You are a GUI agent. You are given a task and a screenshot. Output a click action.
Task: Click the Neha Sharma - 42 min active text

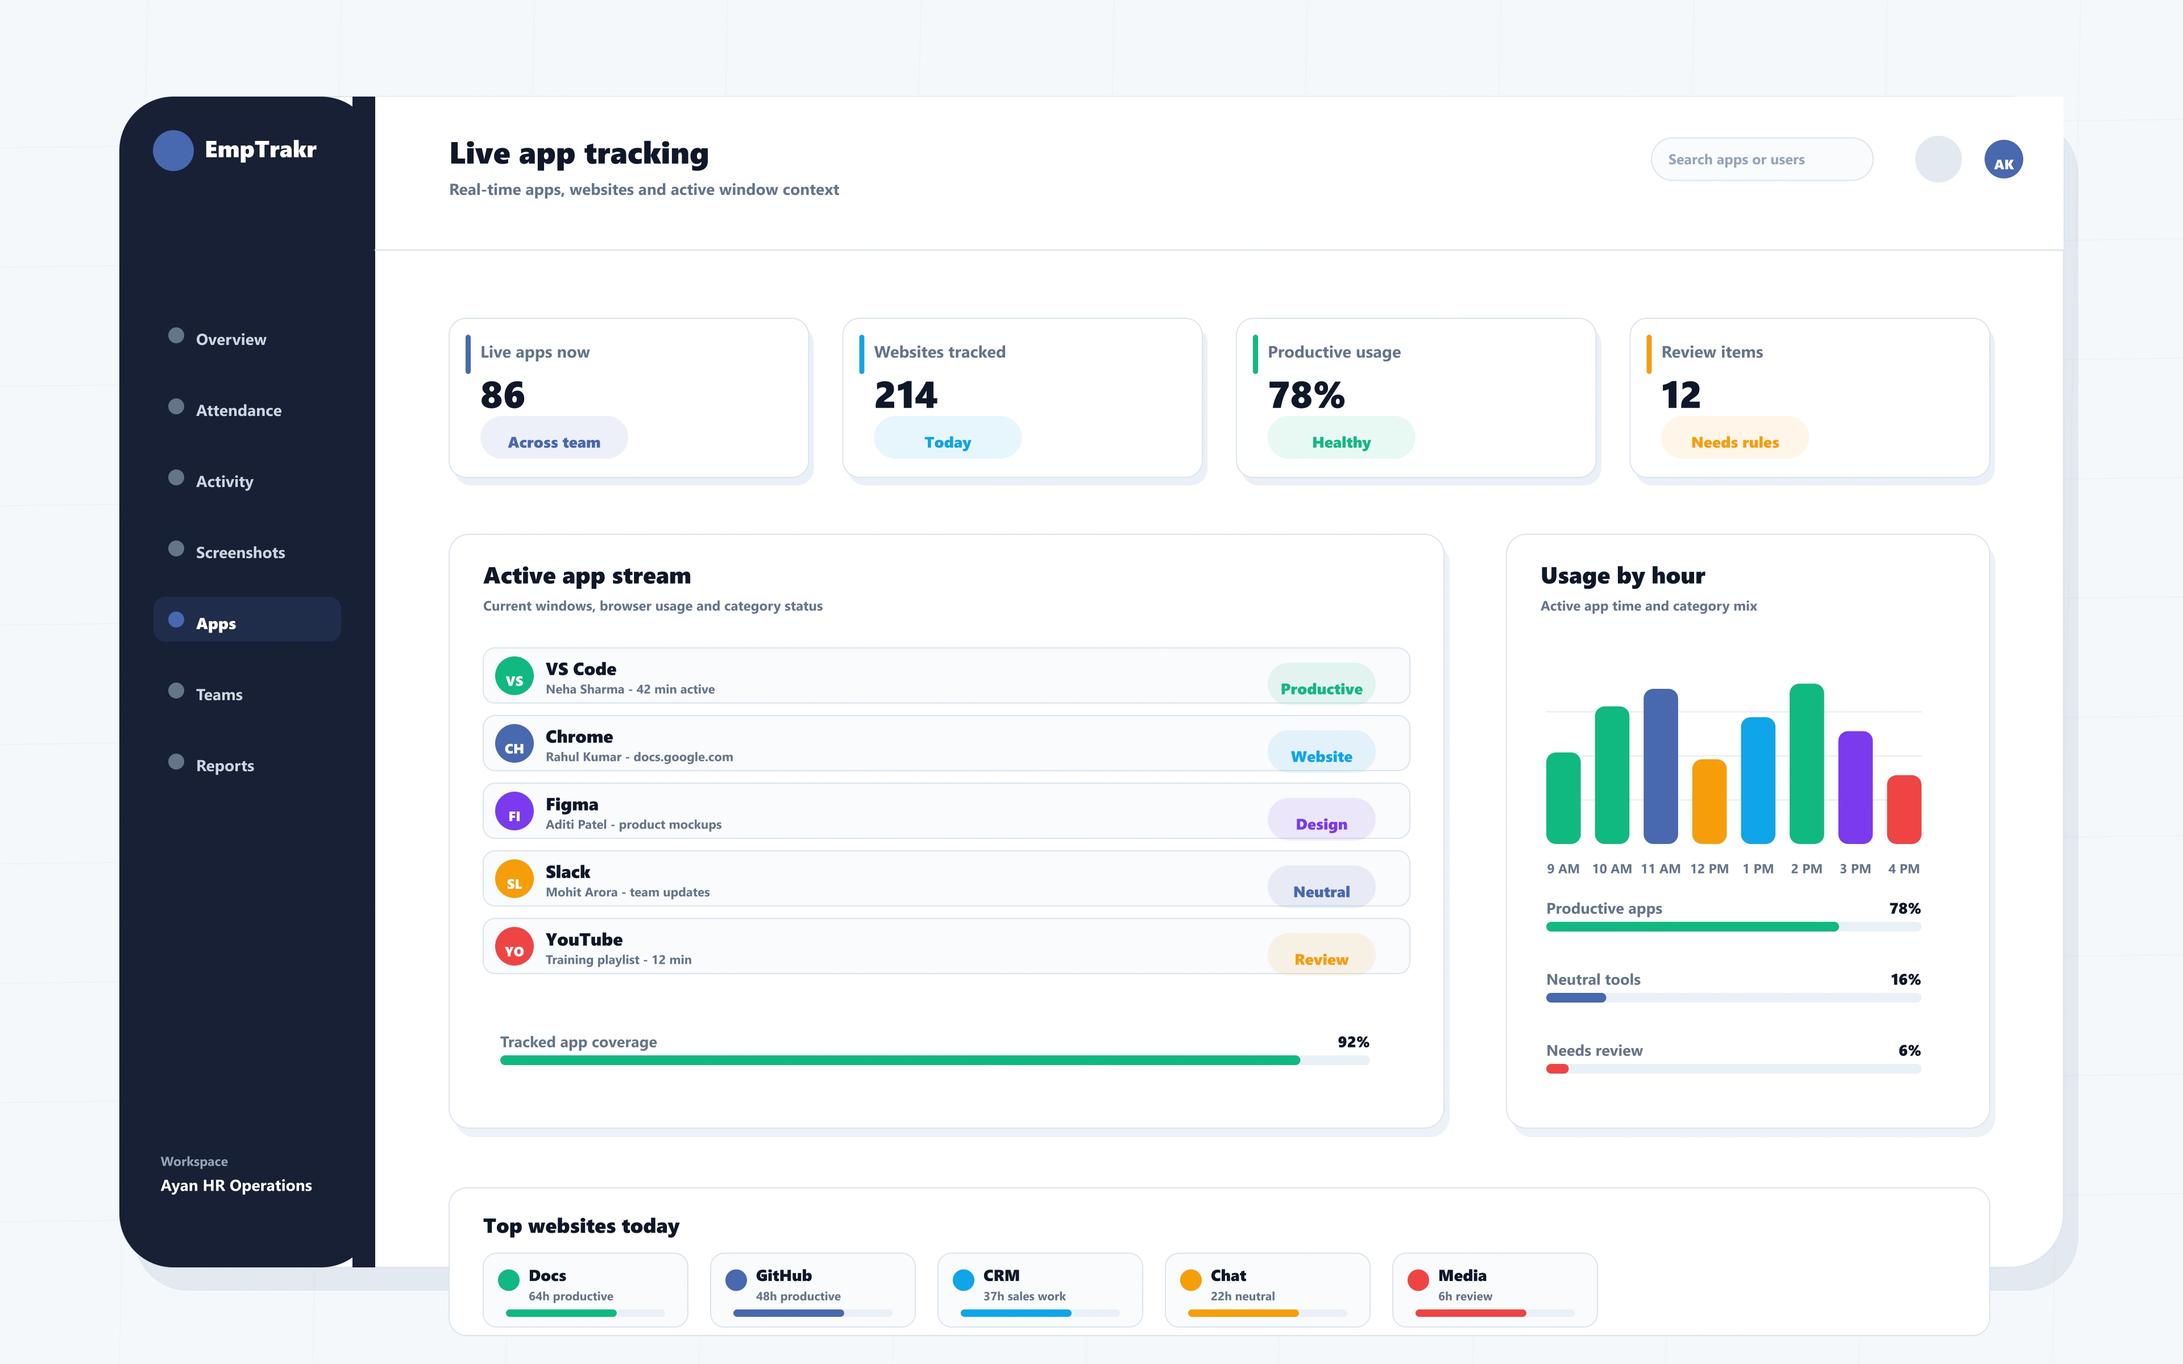tap(630, 689)
